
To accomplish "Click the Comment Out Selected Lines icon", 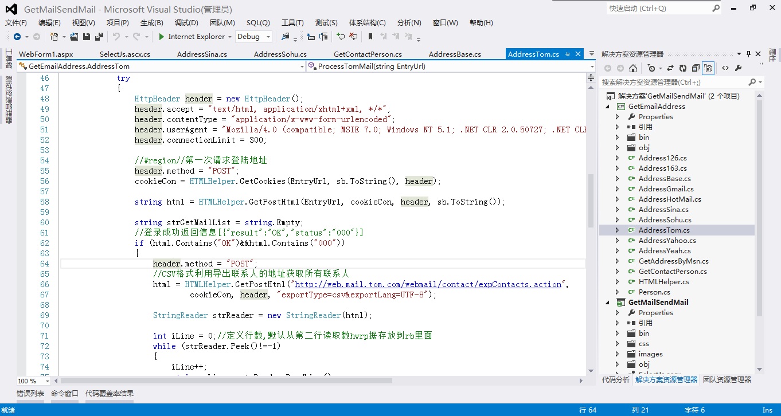I will coord(341,37).
